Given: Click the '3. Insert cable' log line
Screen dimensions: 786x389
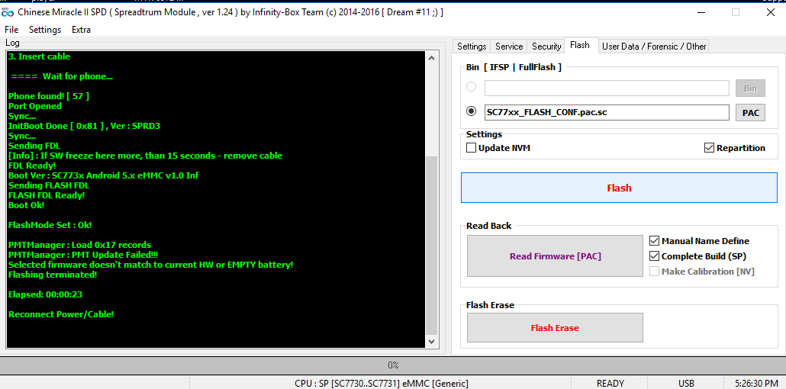Looking at the screenshot, I should coord(40,56).
